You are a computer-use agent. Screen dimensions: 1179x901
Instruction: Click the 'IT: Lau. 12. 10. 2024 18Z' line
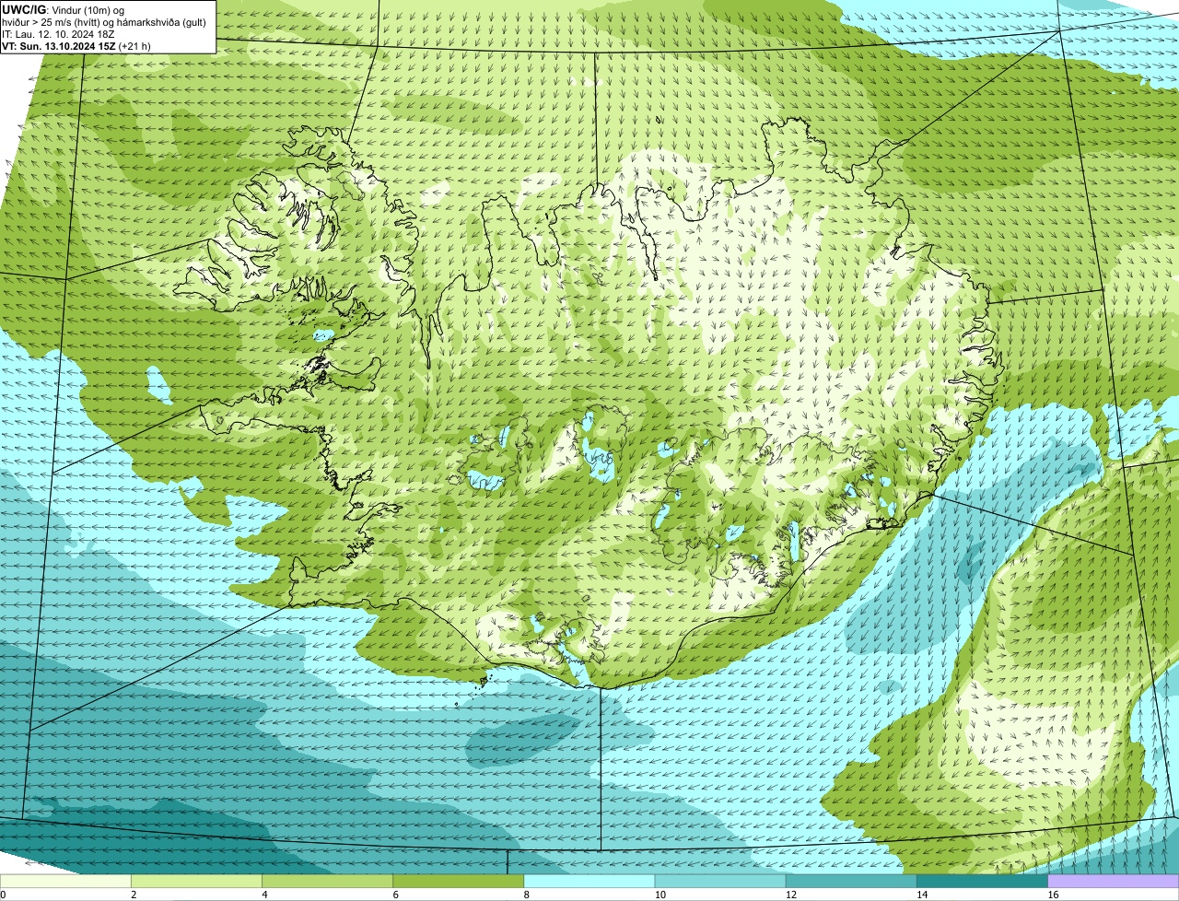tap(58, 34)
